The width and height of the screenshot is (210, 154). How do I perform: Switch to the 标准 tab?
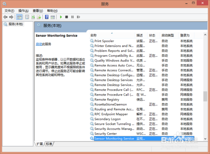coord(49,144)
